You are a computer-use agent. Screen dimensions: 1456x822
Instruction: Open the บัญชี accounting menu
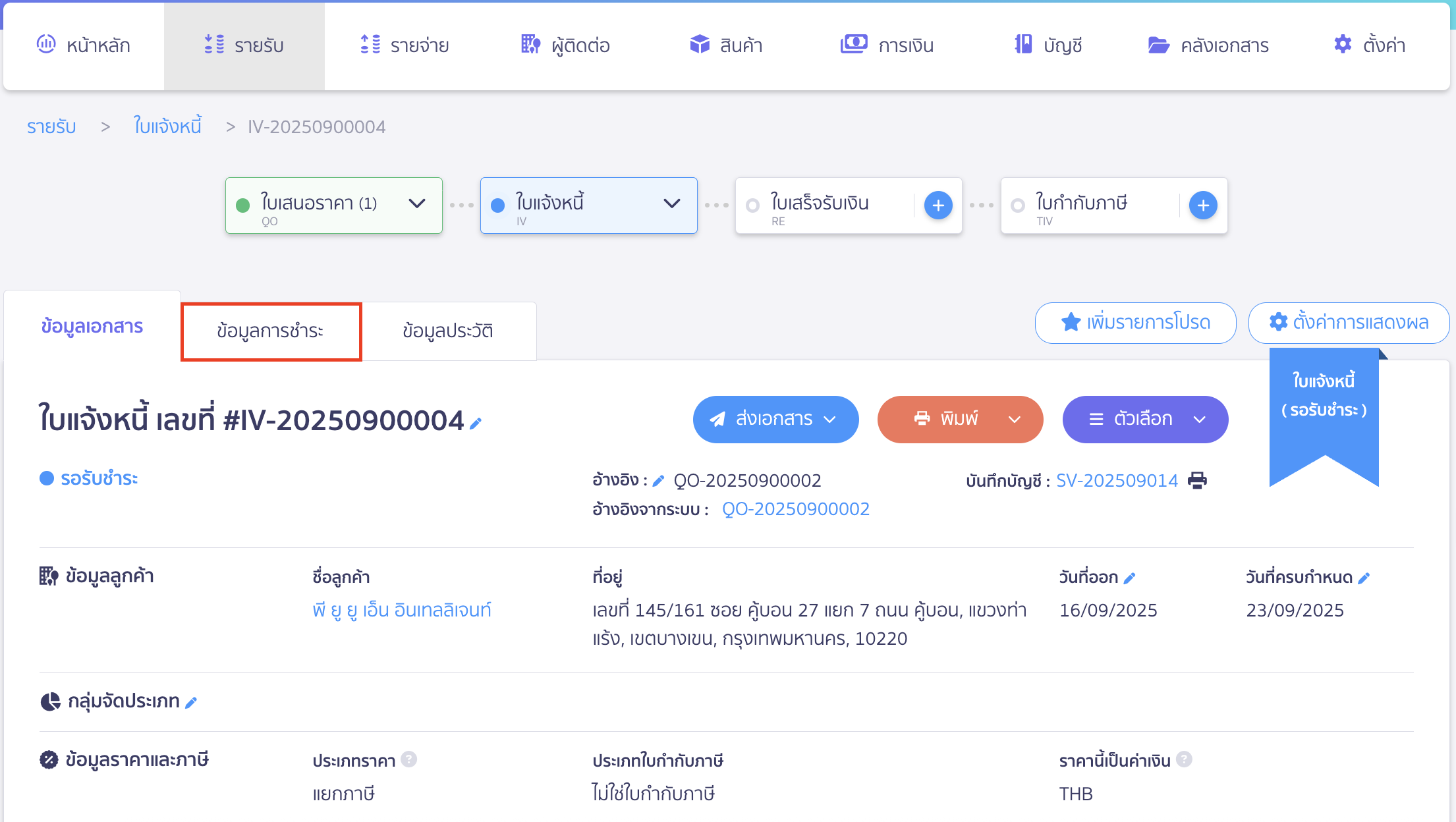pyautogui.click(x=1048, y=45)
